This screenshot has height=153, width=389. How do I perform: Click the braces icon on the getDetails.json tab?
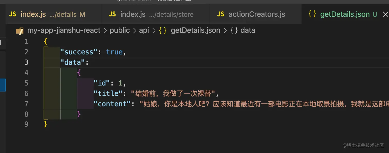[312, 14]
